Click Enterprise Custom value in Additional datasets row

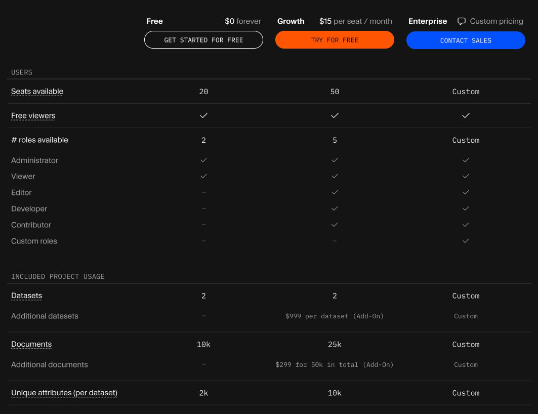click(x=466, y=316)
